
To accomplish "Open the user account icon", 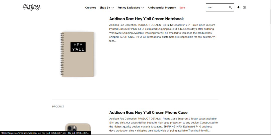I will click(x=238, y=7).
